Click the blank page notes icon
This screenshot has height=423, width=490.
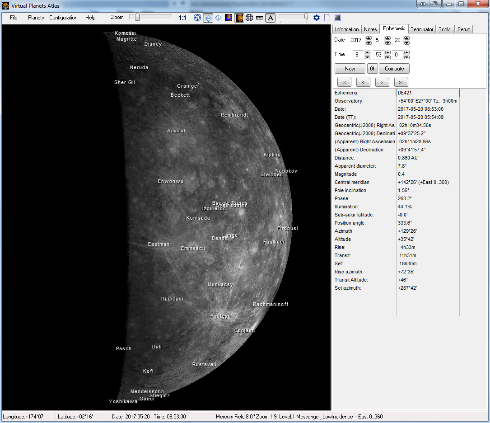(327, 18)
